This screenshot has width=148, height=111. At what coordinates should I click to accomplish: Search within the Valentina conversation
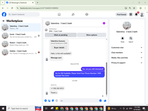click(x=131, y=38)
